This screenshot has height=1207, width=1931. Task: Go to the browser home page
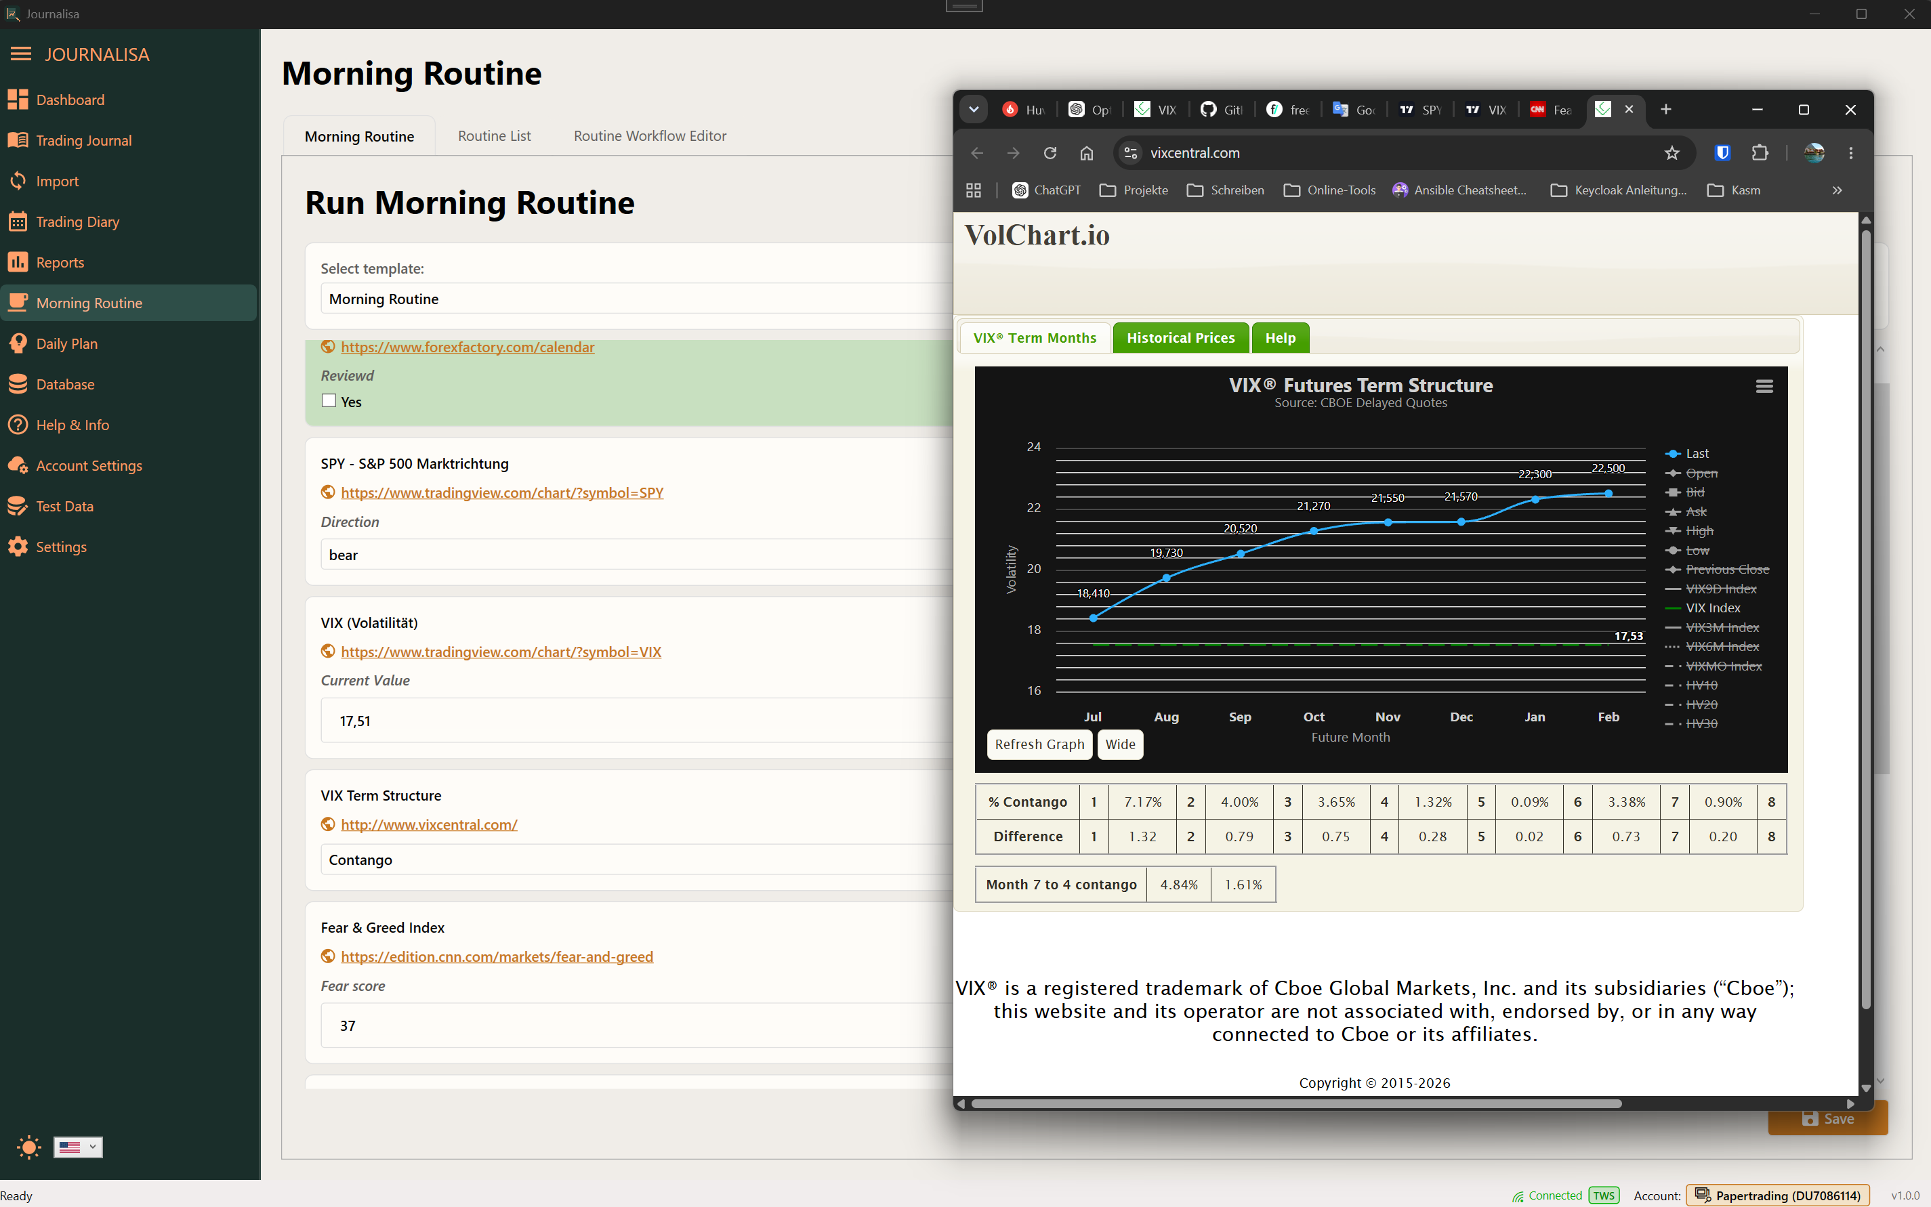1087,152
